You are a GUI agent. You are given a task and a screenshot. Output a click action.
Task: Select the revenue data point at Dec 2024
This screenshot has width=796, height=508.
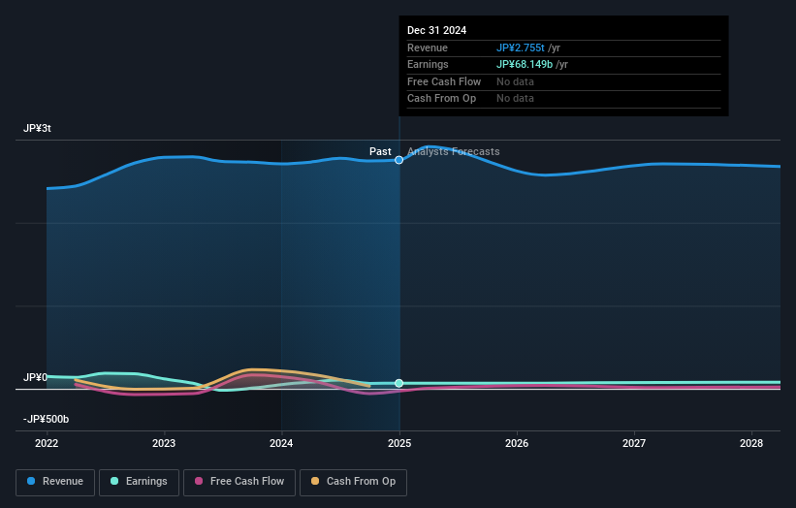(399, 160)
